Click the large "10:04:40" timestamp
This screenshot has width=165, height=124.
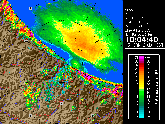142,40
